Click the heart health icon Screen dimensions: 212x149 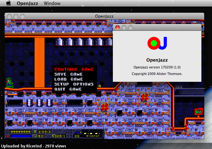[8, 136]
